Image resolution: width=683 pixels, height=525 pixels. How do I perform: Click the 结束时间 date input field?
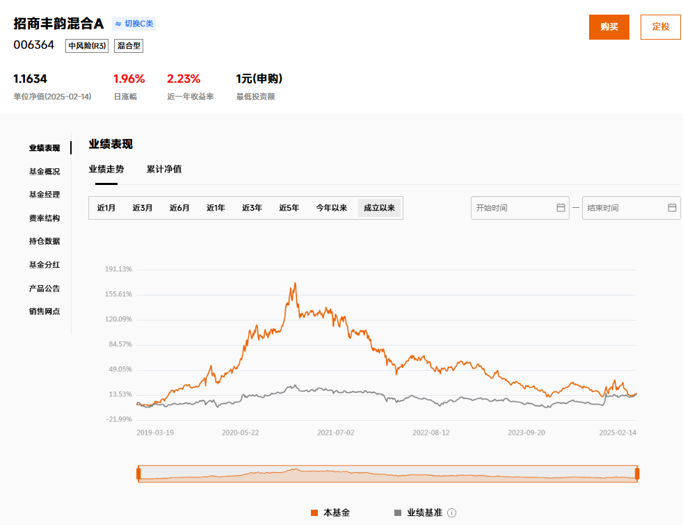click(625, 208)
